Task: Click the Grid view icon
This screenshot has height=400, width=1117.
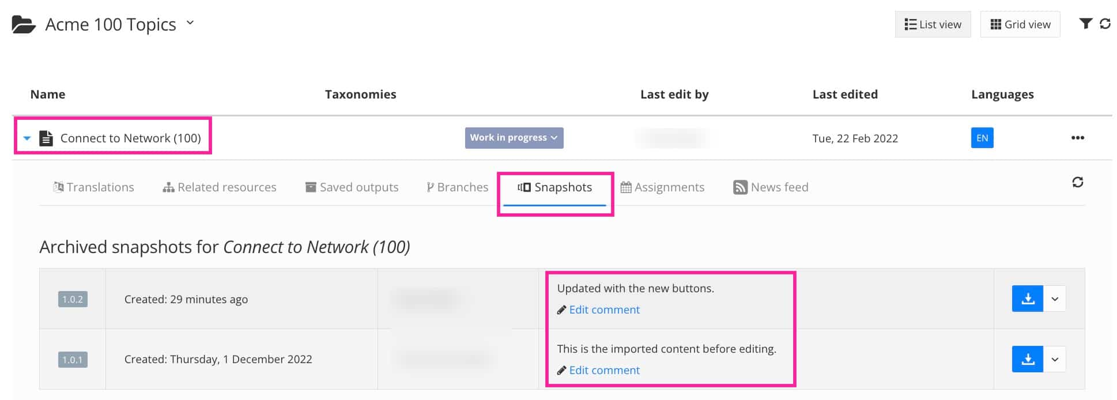Action: pos(1020,24)
